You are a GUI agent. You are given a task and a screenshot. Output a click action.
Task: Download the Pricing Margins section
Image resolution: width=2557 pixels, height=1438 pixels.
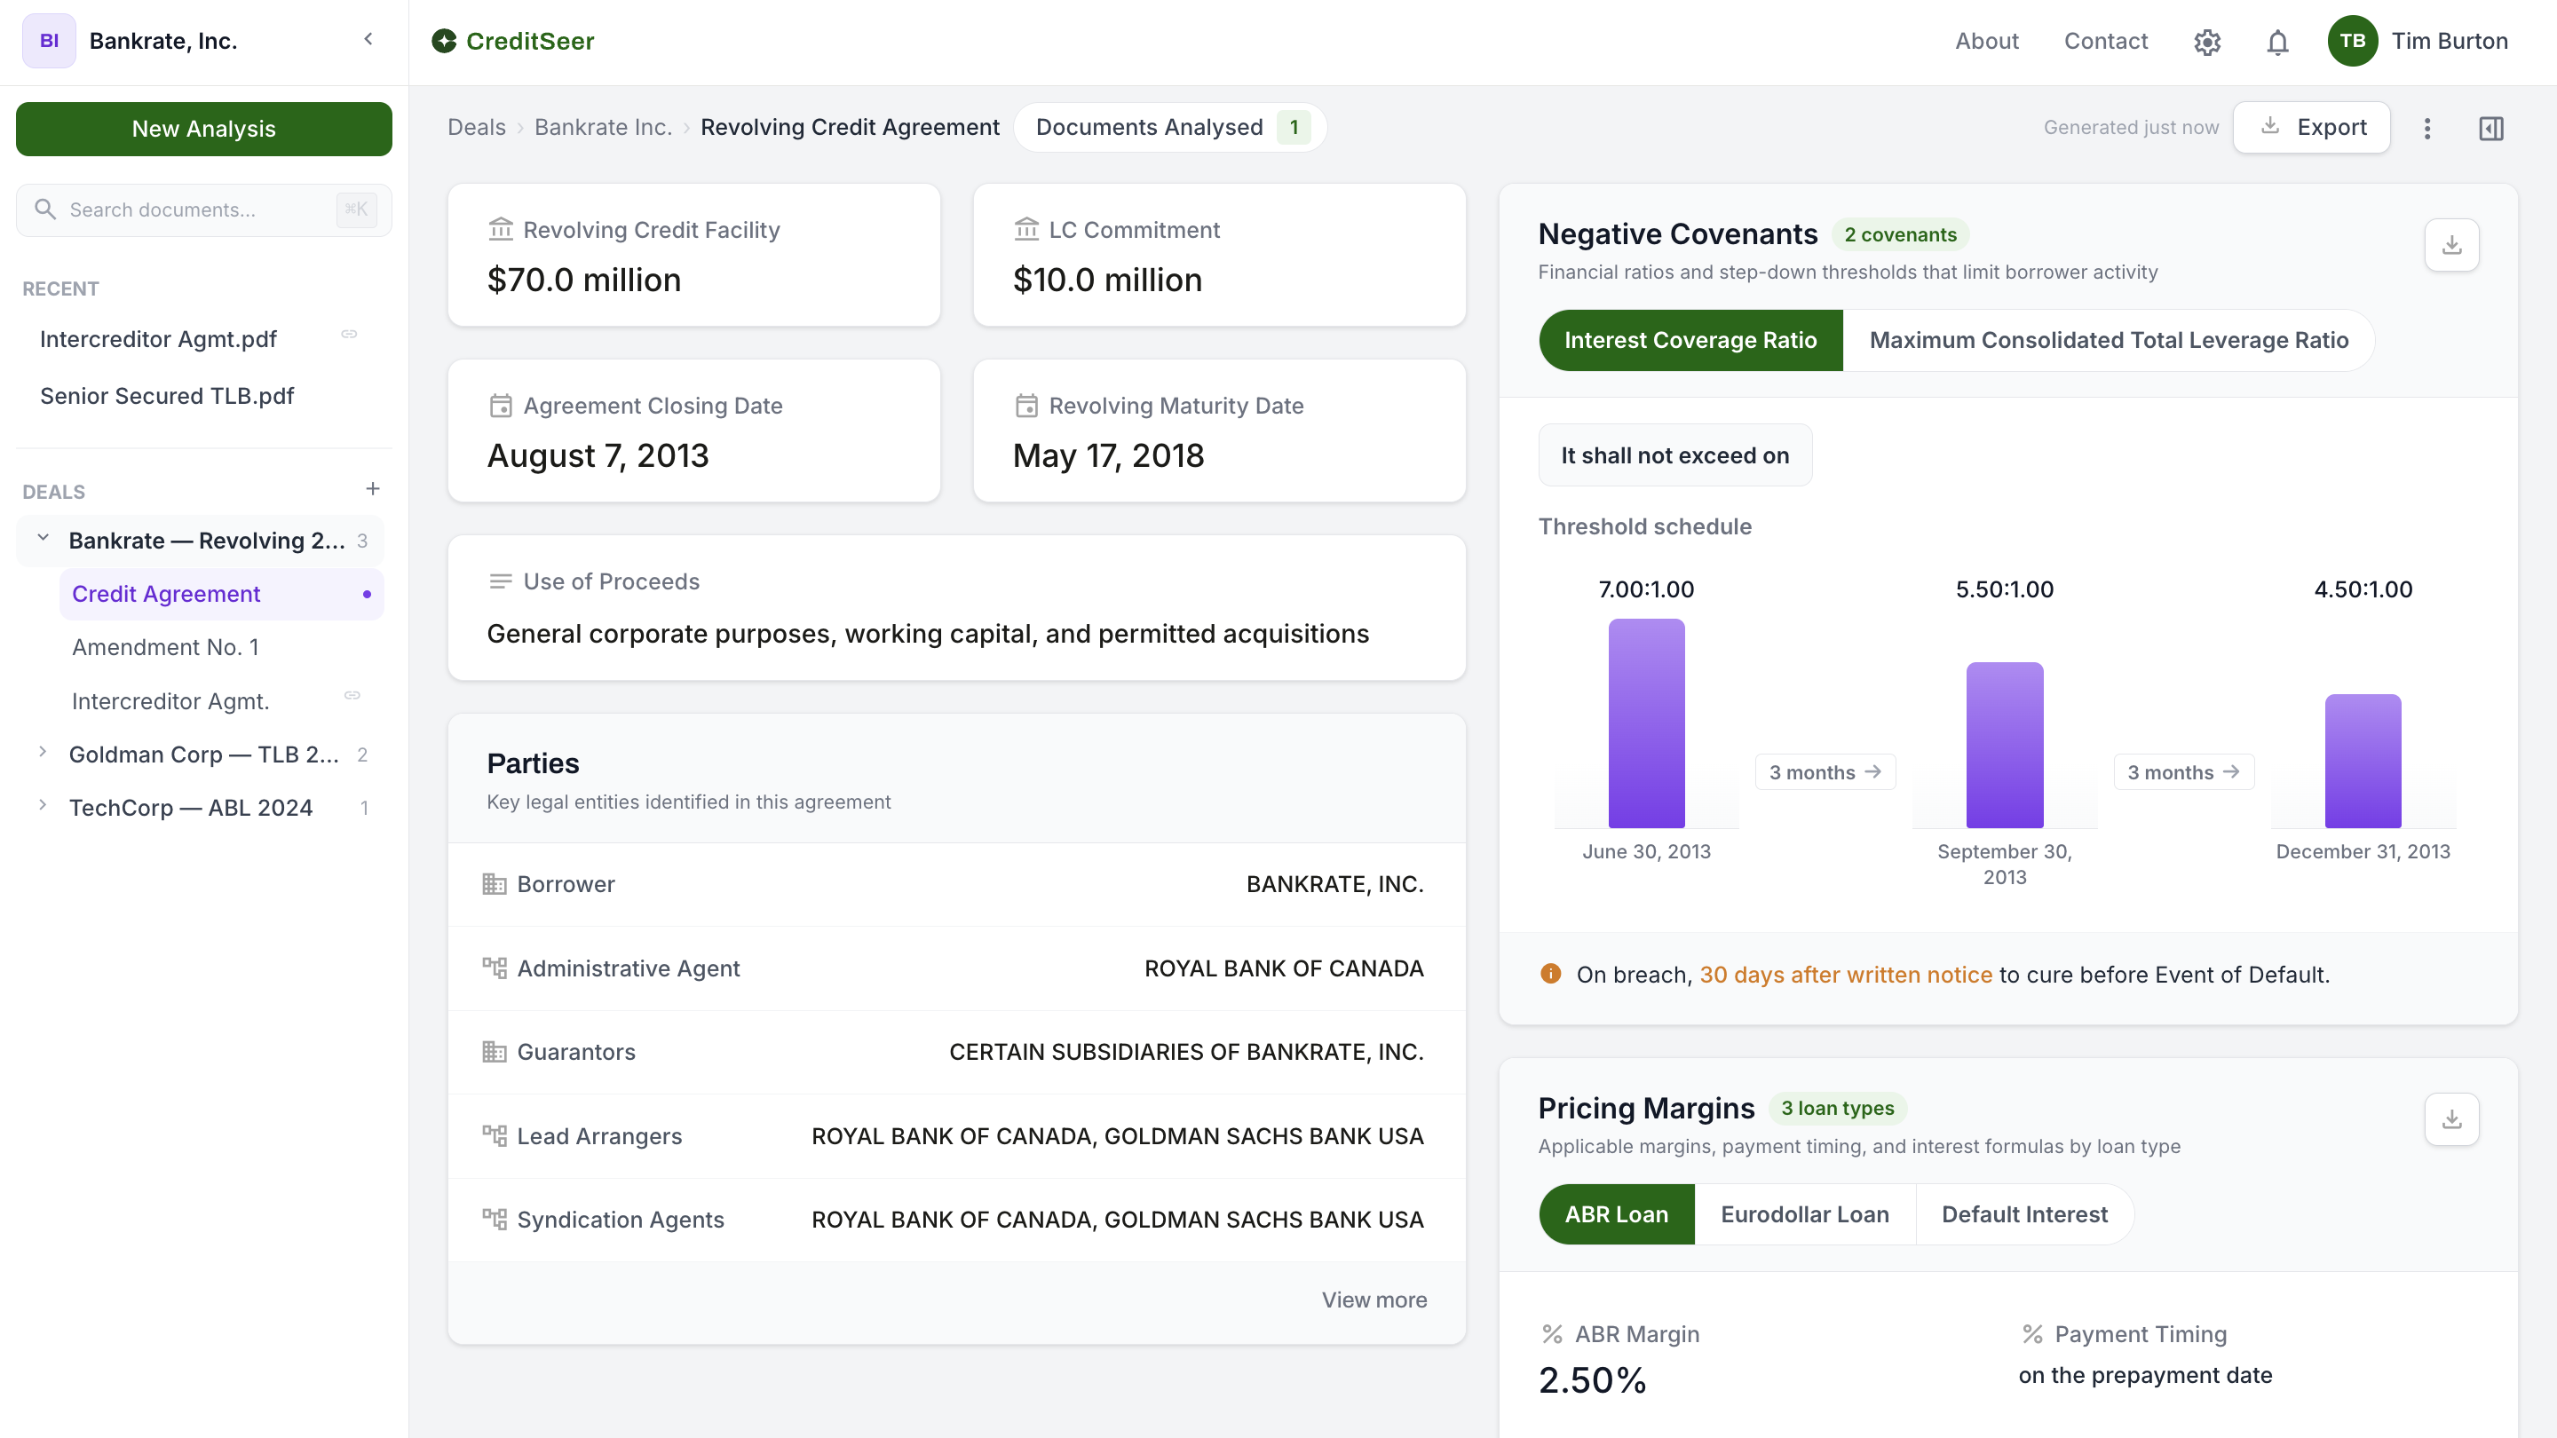[x=2451, y=1118]
